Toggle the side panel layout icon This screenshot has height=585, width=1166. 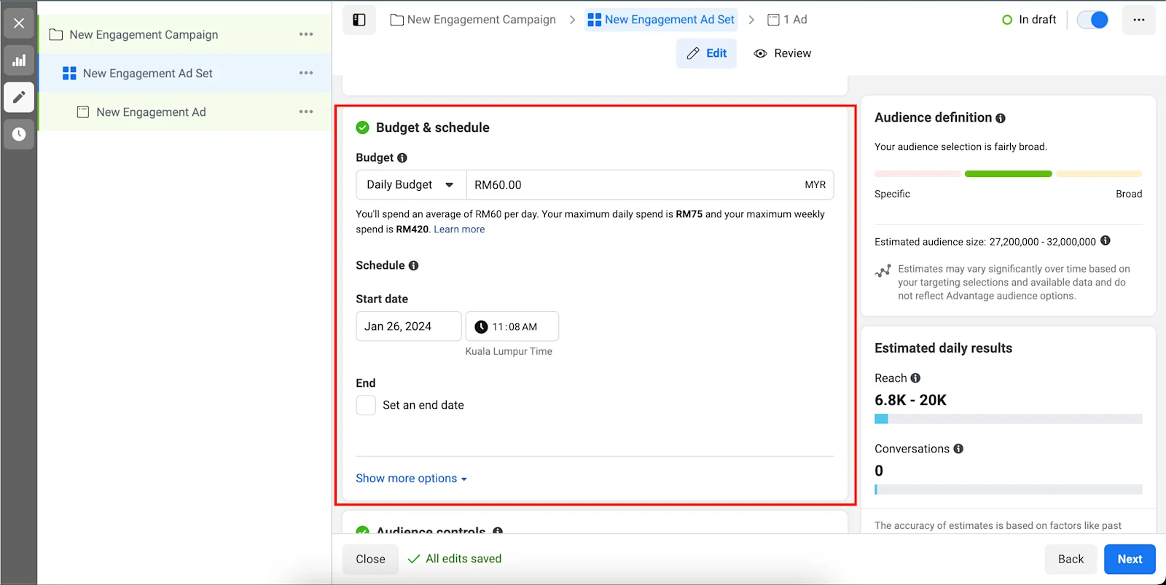(359, 20)
